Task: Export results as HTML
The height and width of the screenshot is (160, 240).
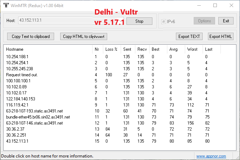Action: click(220, 37)
